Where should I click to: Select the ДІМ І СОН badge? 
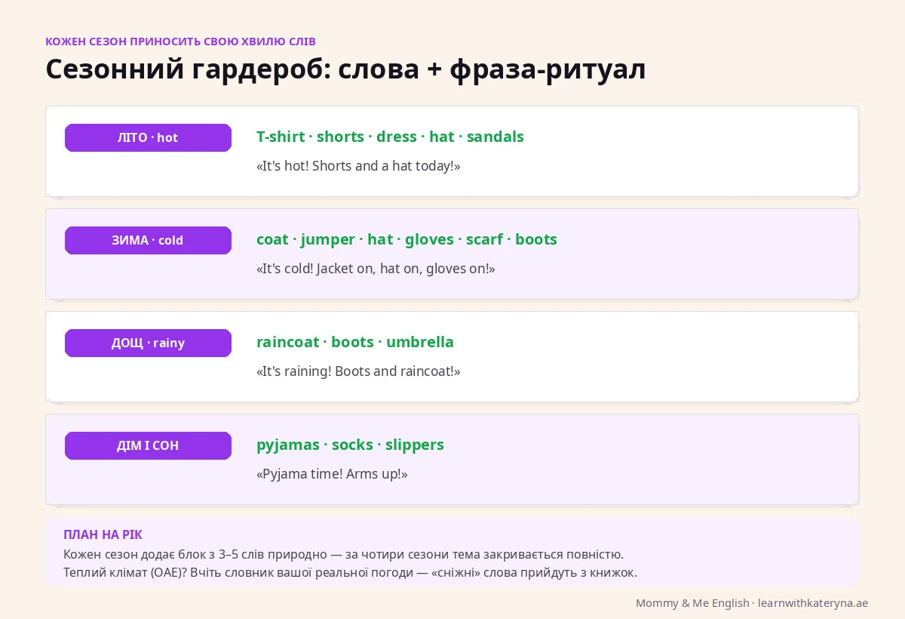click(x=148, y=445)
